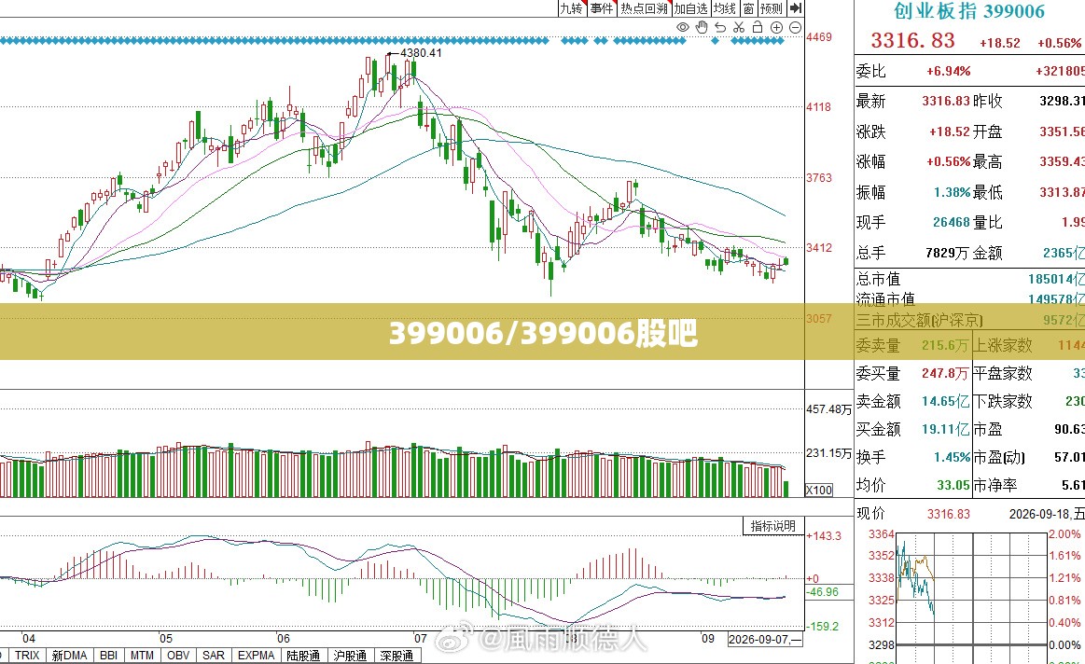Switch to the EXPMA indicator tab
This screenshot has height=664, width=1085.
tap(256, 655)
